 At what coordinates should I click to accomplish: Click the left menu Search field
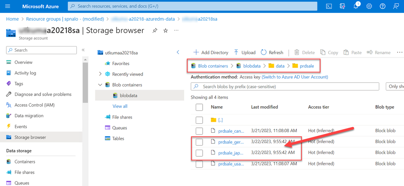(42, 50)
